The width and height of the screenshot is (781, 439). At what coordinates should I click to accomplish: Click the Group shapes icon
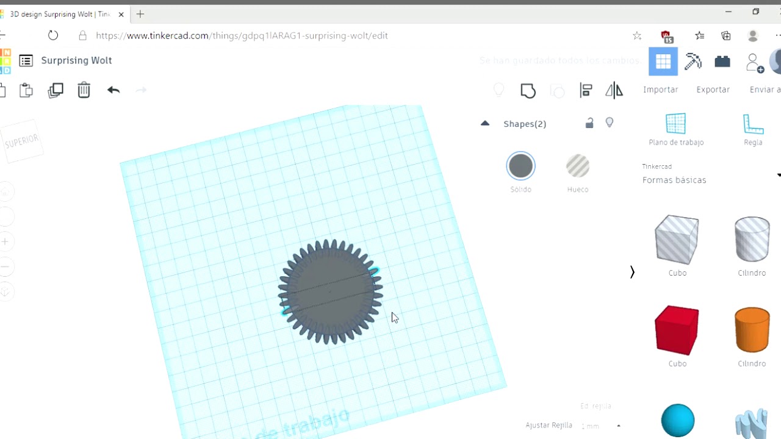[528, 91]
